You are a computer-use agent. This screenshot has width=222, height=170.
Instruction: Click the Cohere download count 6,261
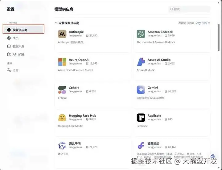(92, 91)
